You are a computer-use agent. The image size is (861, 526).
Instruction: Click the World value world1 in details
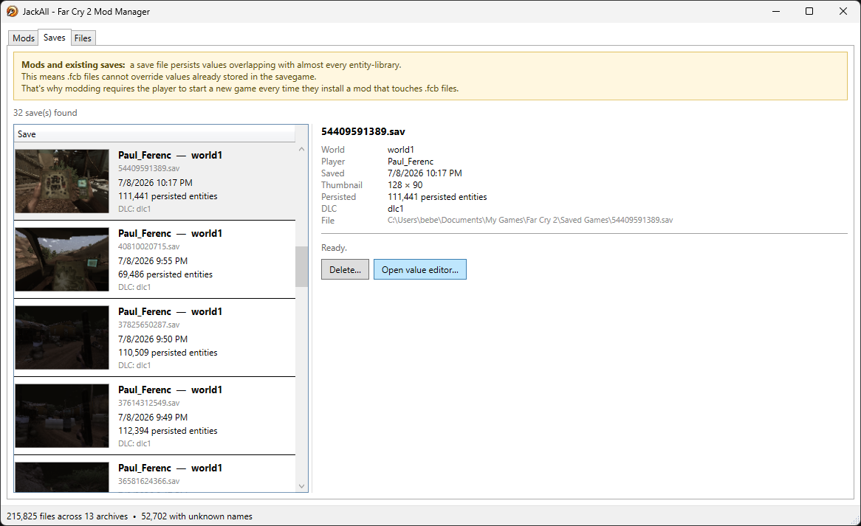tap(401, 150)
